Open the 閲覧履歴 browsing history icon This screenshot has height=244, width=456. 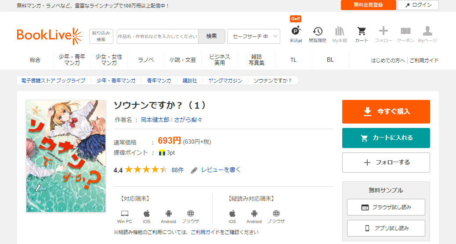pos(318,34)
